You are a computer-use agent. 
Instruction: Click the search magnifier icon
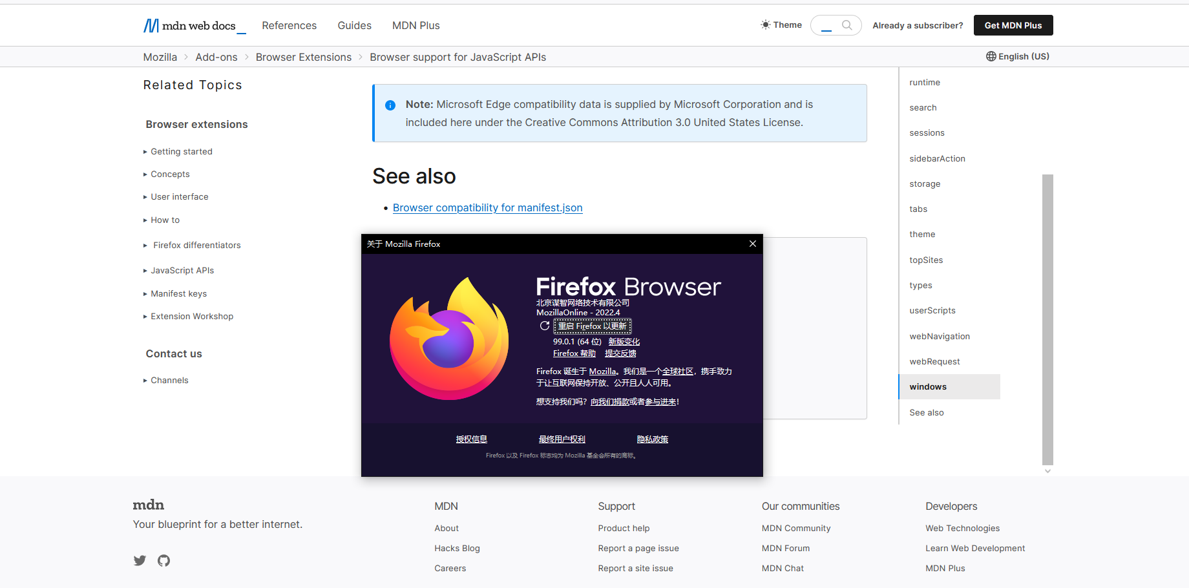tap(847, 25)
